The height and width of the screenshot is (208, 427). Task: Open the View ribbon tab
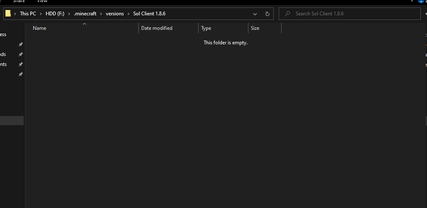(x=42, y=1)
